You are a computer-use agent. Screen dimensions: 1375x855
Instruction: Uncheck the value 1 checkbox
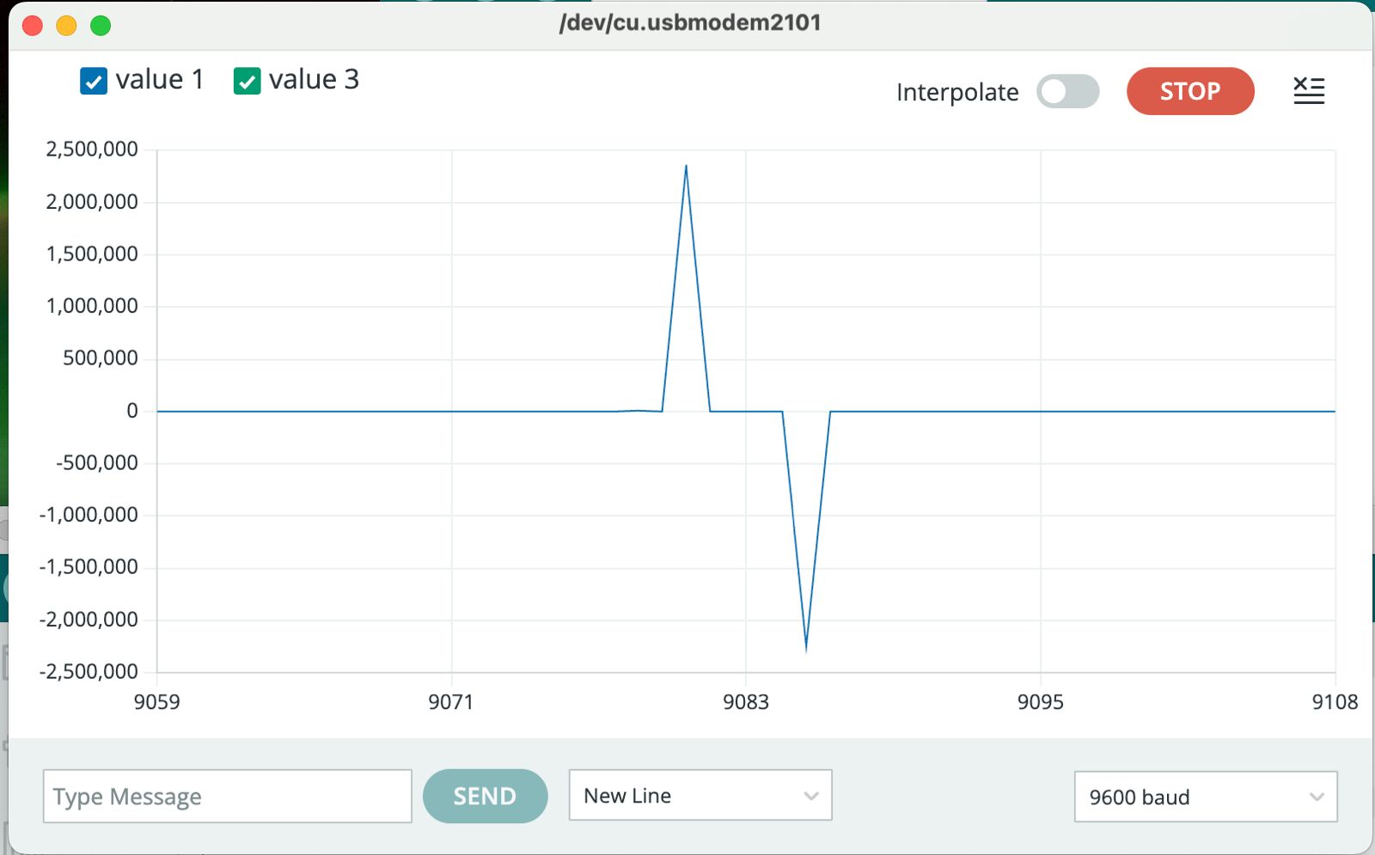tap(93, 80)
